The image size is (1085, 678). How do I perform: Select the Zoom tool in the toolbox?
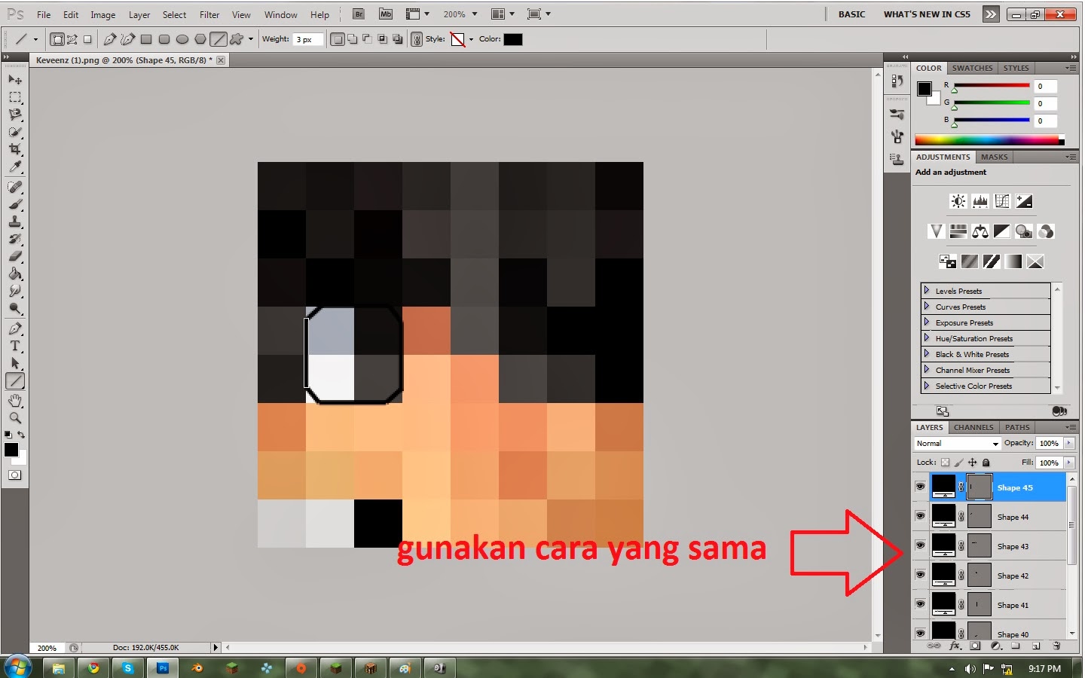[15, 417]
